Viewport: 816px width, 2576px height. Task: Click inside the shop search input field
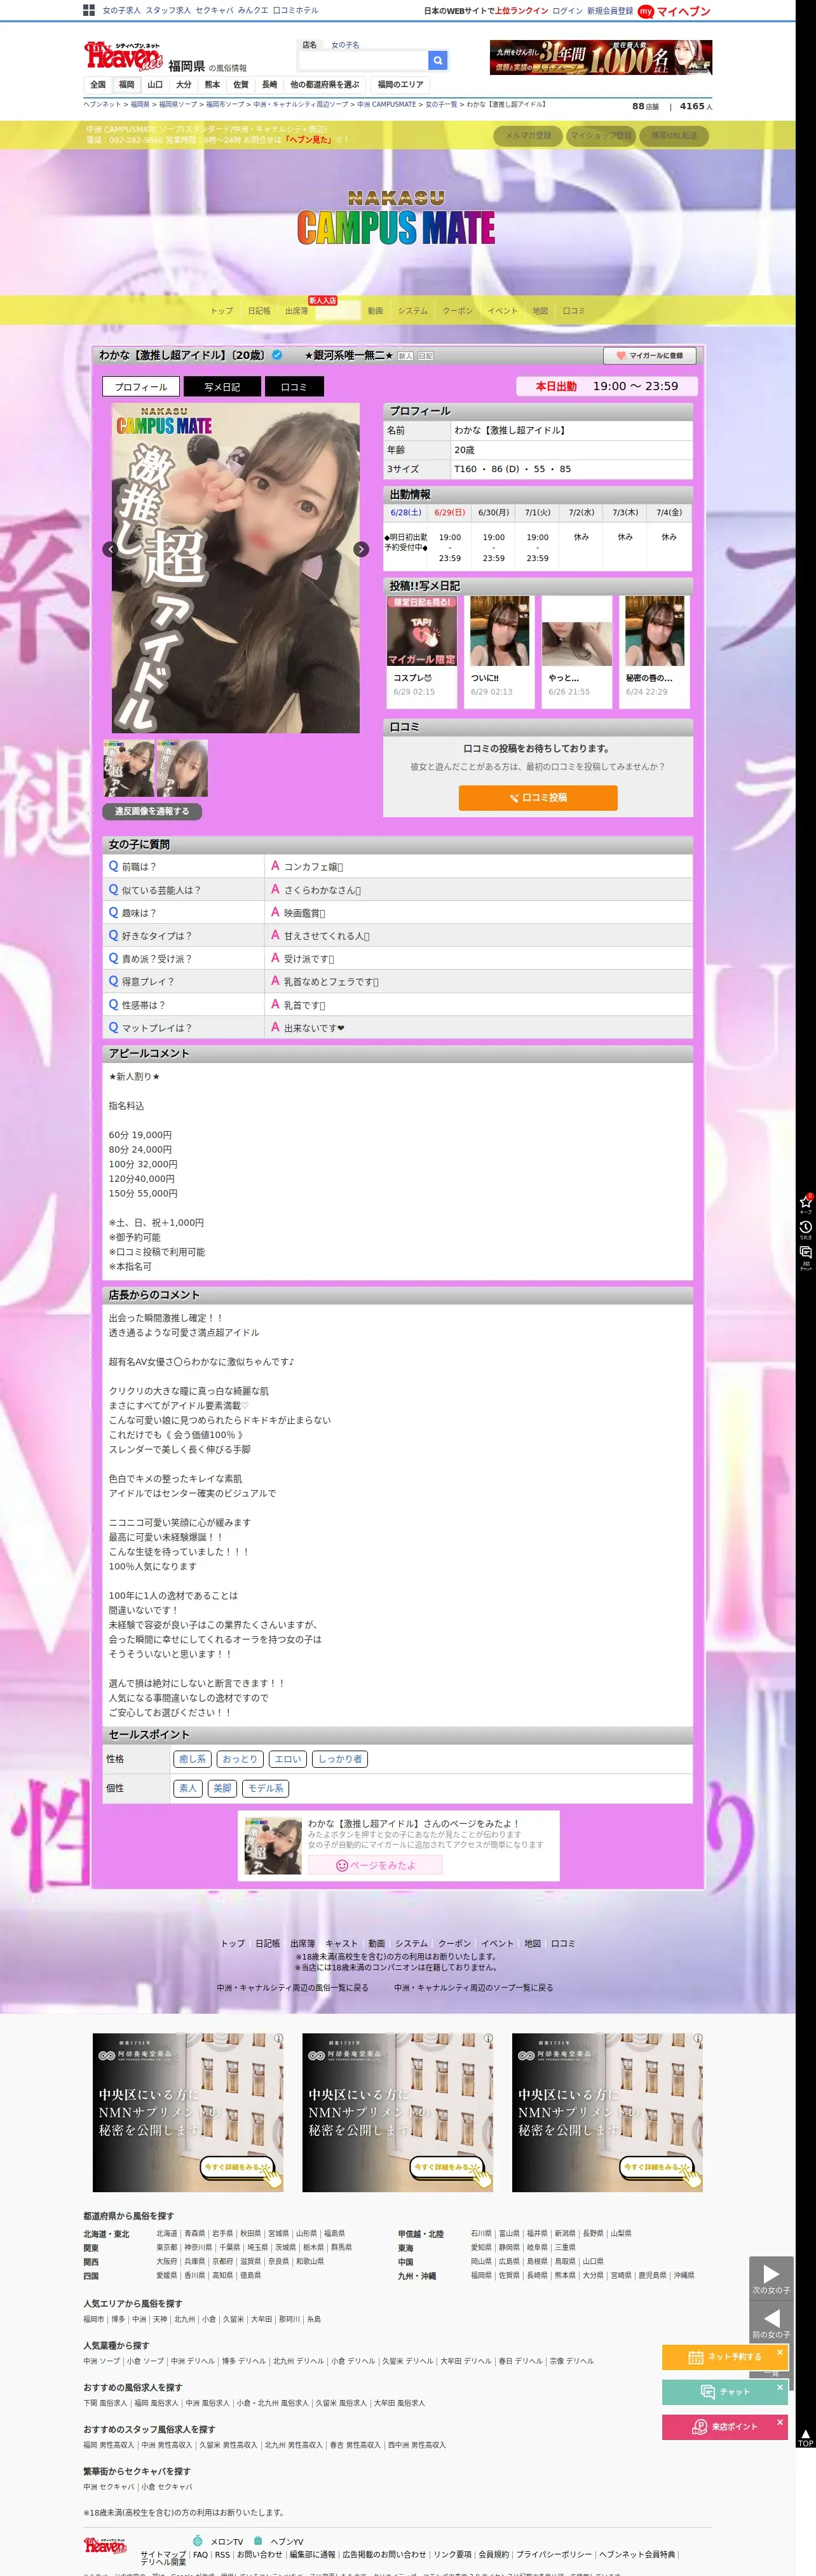pyautogui.click(x=363, y=60)
